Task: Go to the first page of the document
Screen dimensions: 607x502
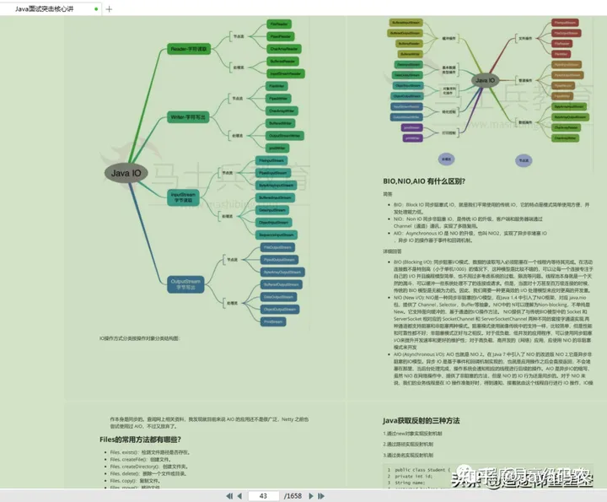Action: tap(229, 496)
